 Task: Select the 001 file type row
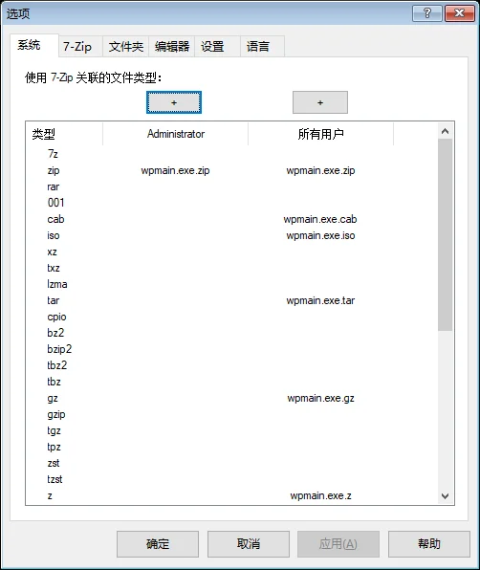pos(231,203)
